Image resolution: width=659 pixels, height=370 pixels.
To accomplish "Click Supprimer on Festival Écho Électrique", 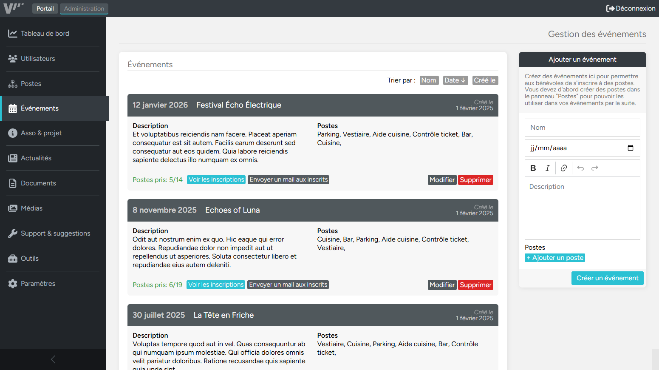I will (x=475, y=179).
